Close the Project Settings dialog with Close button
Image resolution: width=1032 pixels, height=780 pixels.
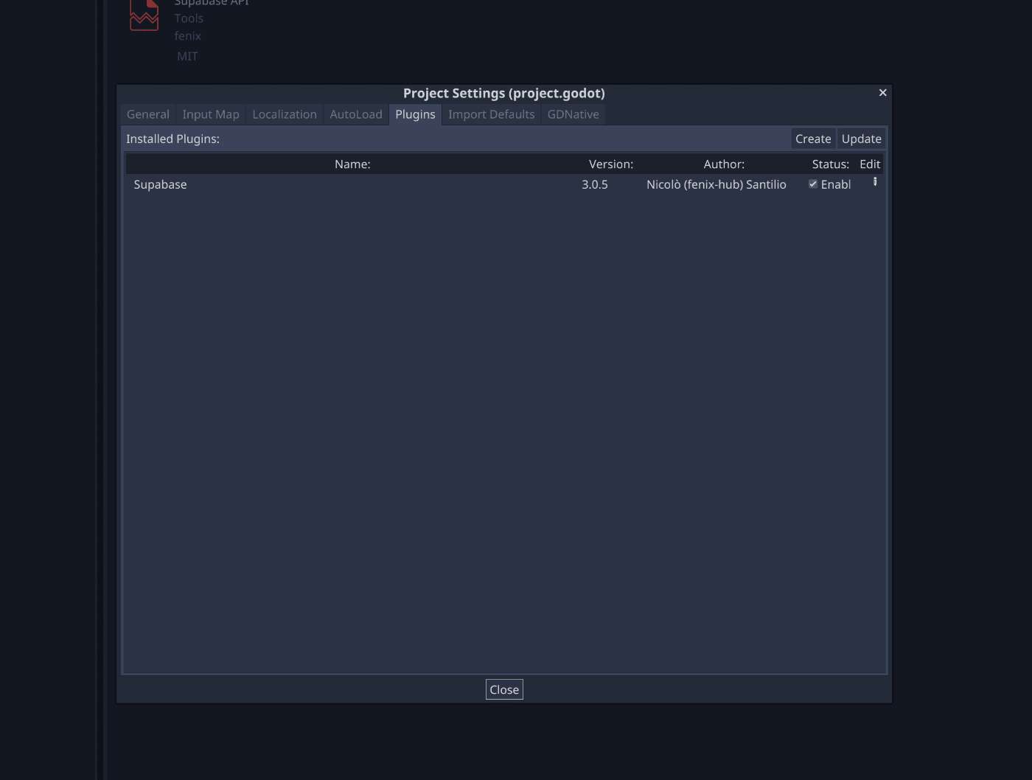click(504, 689)
